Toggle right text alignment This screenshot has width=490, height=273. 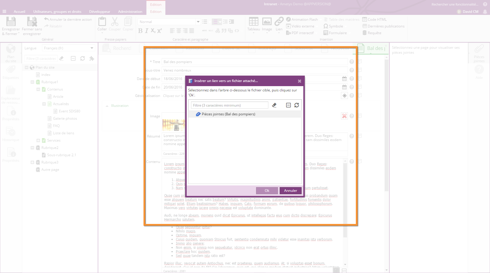coord(185,31)
